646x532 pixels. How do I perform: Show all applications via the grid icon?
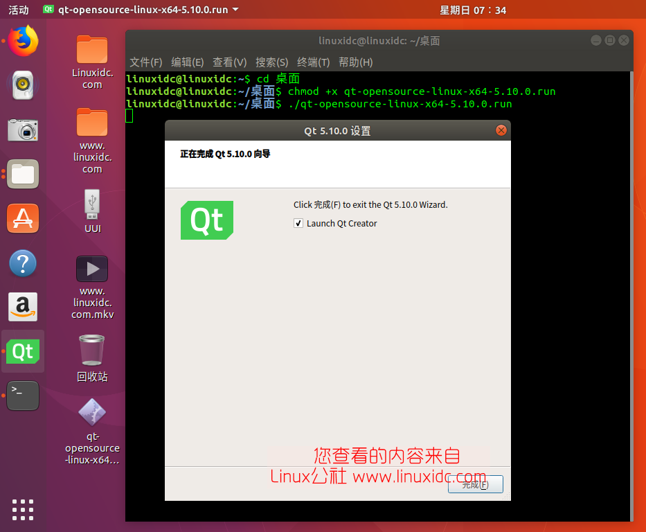[x=23, y=510]
